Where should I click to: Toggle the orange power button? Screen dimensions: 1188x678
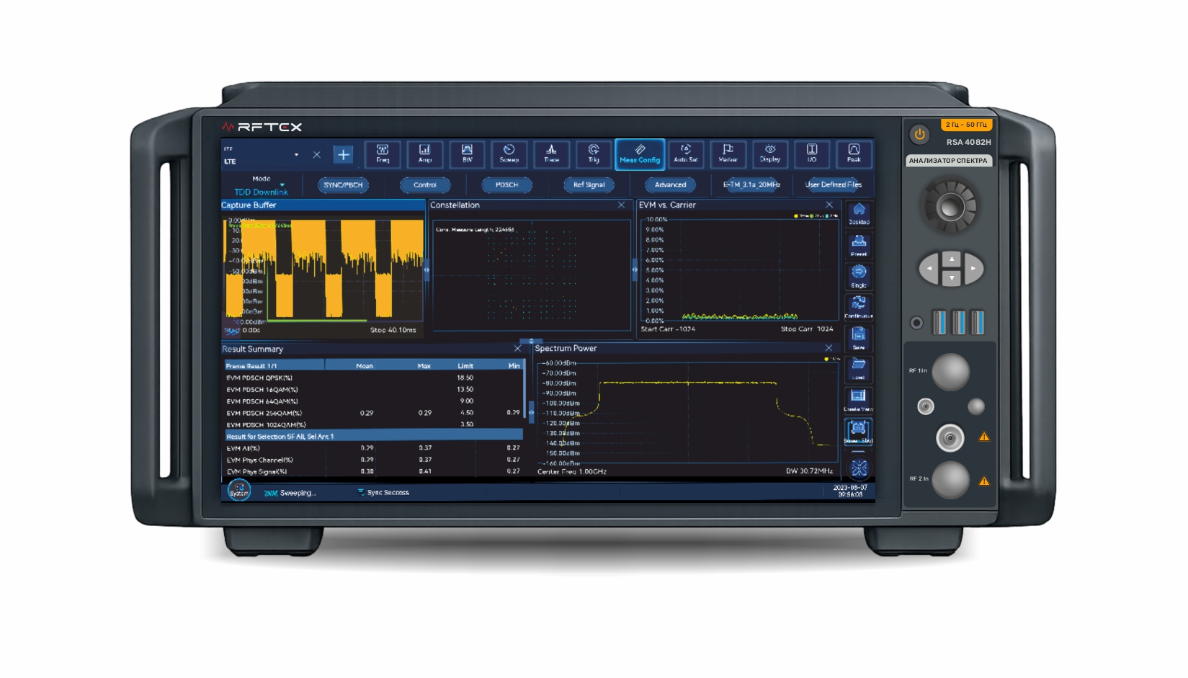[919, 134]
